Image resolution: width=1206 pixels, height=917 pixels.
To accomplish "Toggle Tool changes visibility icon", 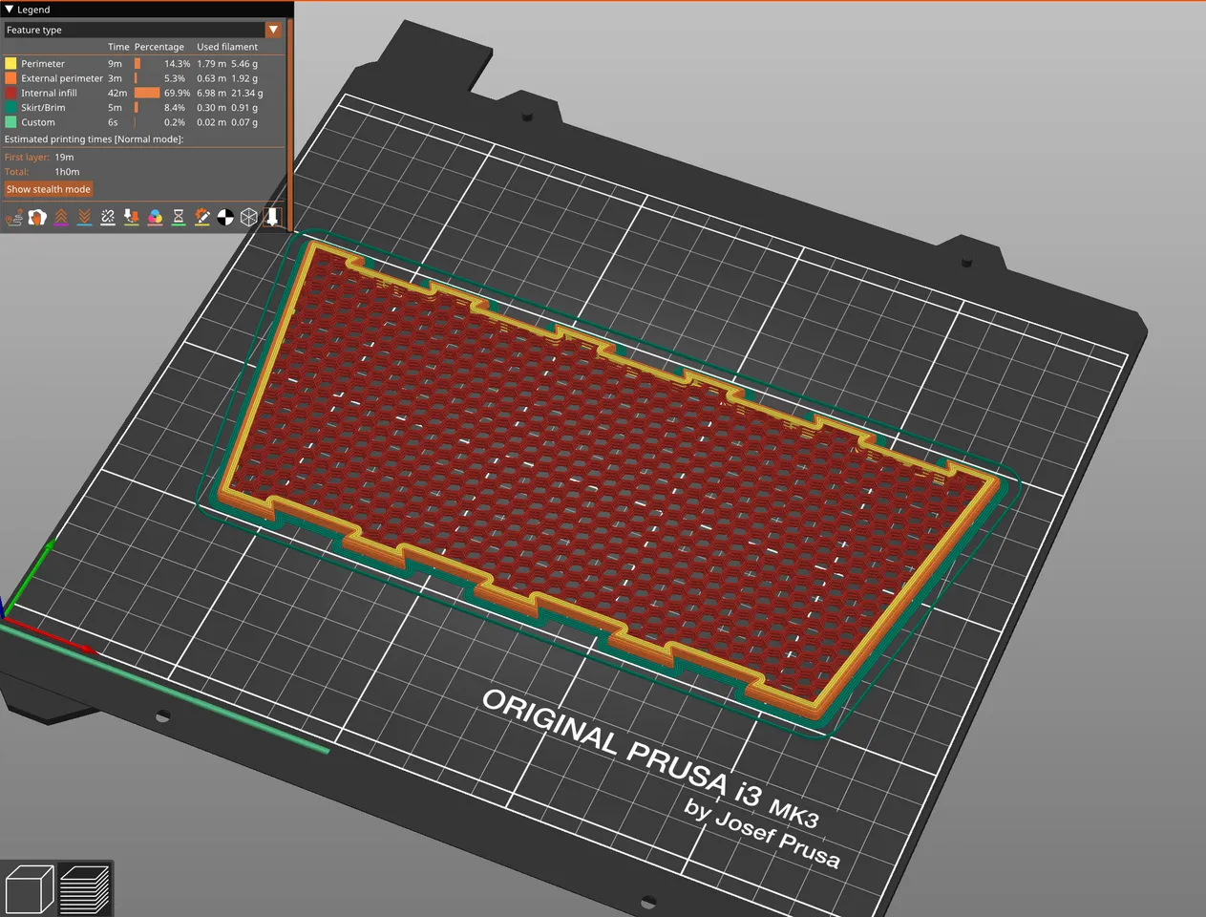I will [x=132, y=218].
